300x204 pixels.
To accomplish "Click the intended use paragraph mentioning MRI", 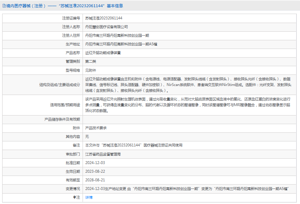I will click(x=188, y=105).
